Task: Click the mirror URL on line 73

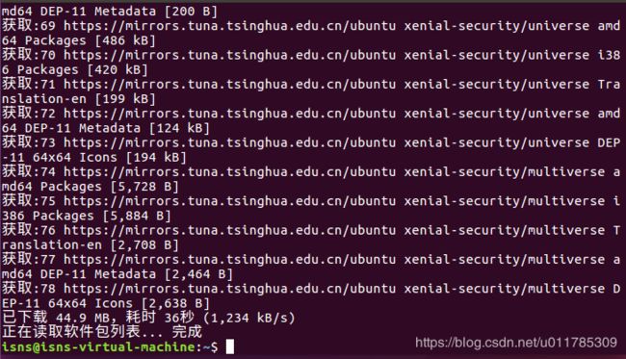Action: click(230, 142)
